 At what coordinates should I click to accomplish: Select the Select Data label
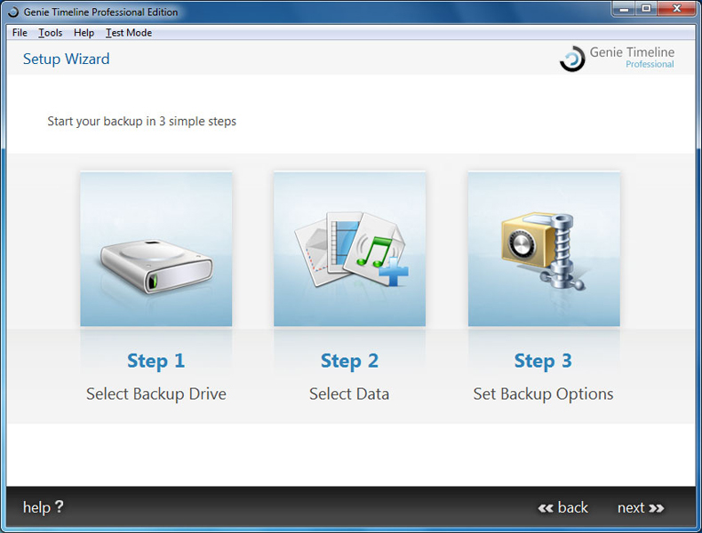[349, 394]
